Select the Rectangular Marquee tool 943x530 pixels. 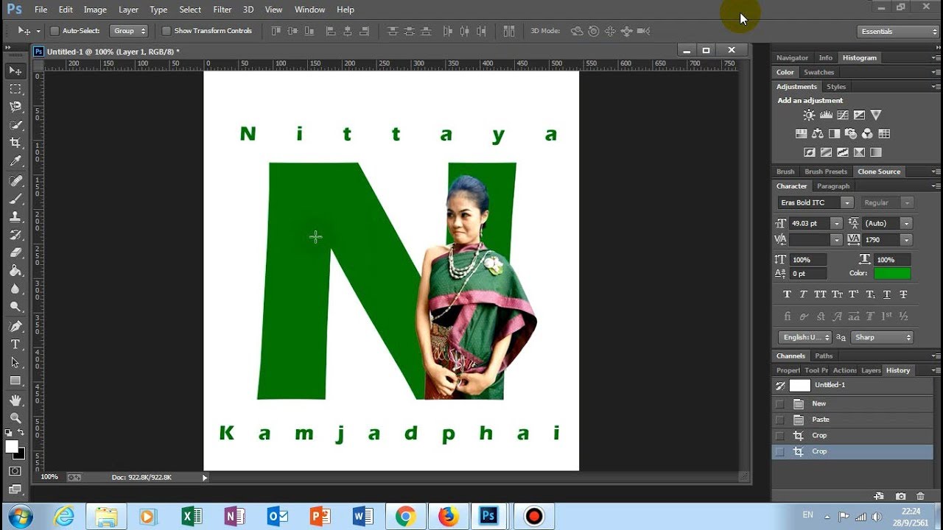coord(15,89)
